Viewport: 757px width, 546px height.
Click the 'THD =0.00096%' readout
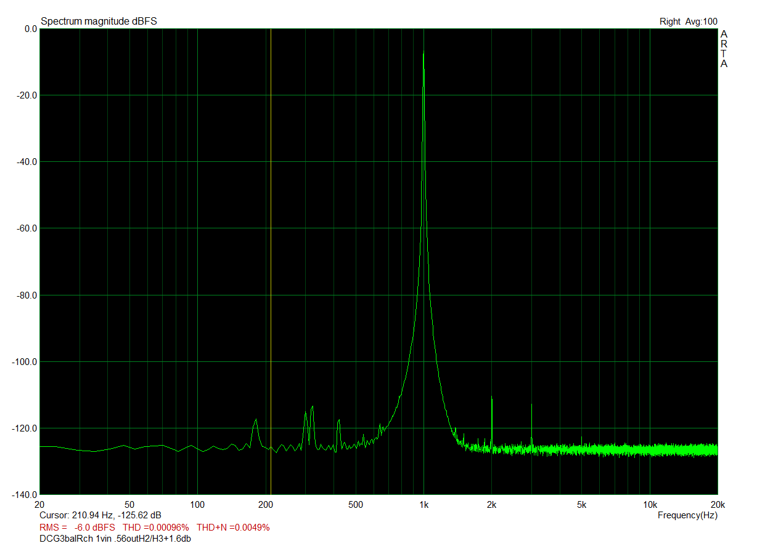[x=156, y=528]
